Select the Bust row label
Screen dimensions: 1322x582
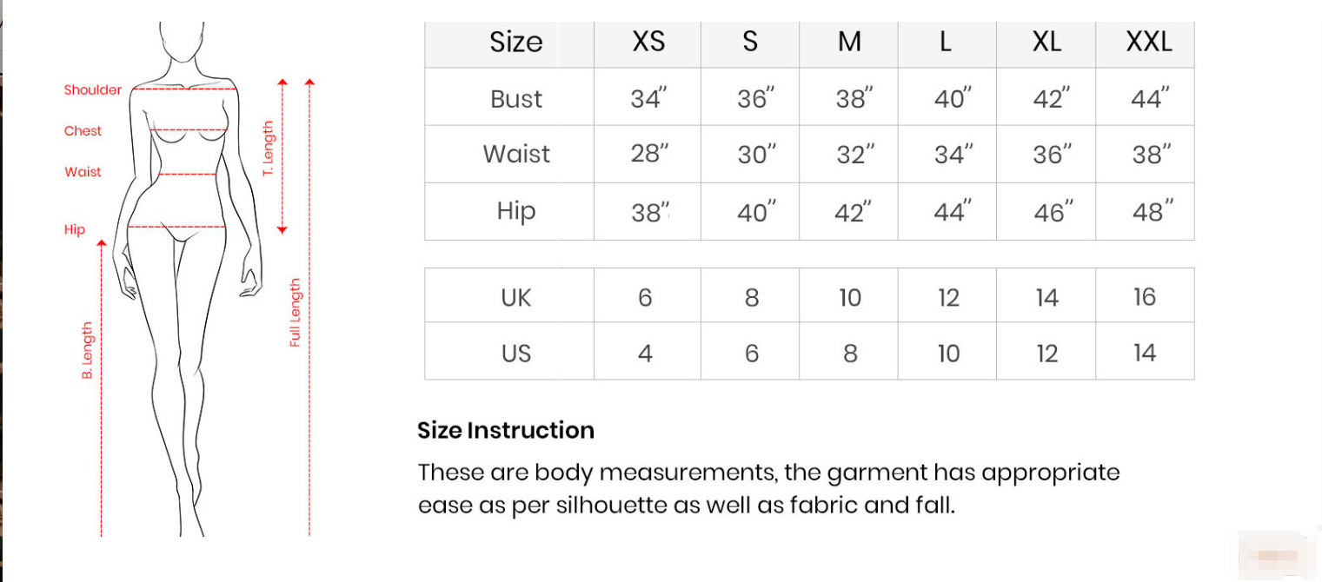(515, 99)
